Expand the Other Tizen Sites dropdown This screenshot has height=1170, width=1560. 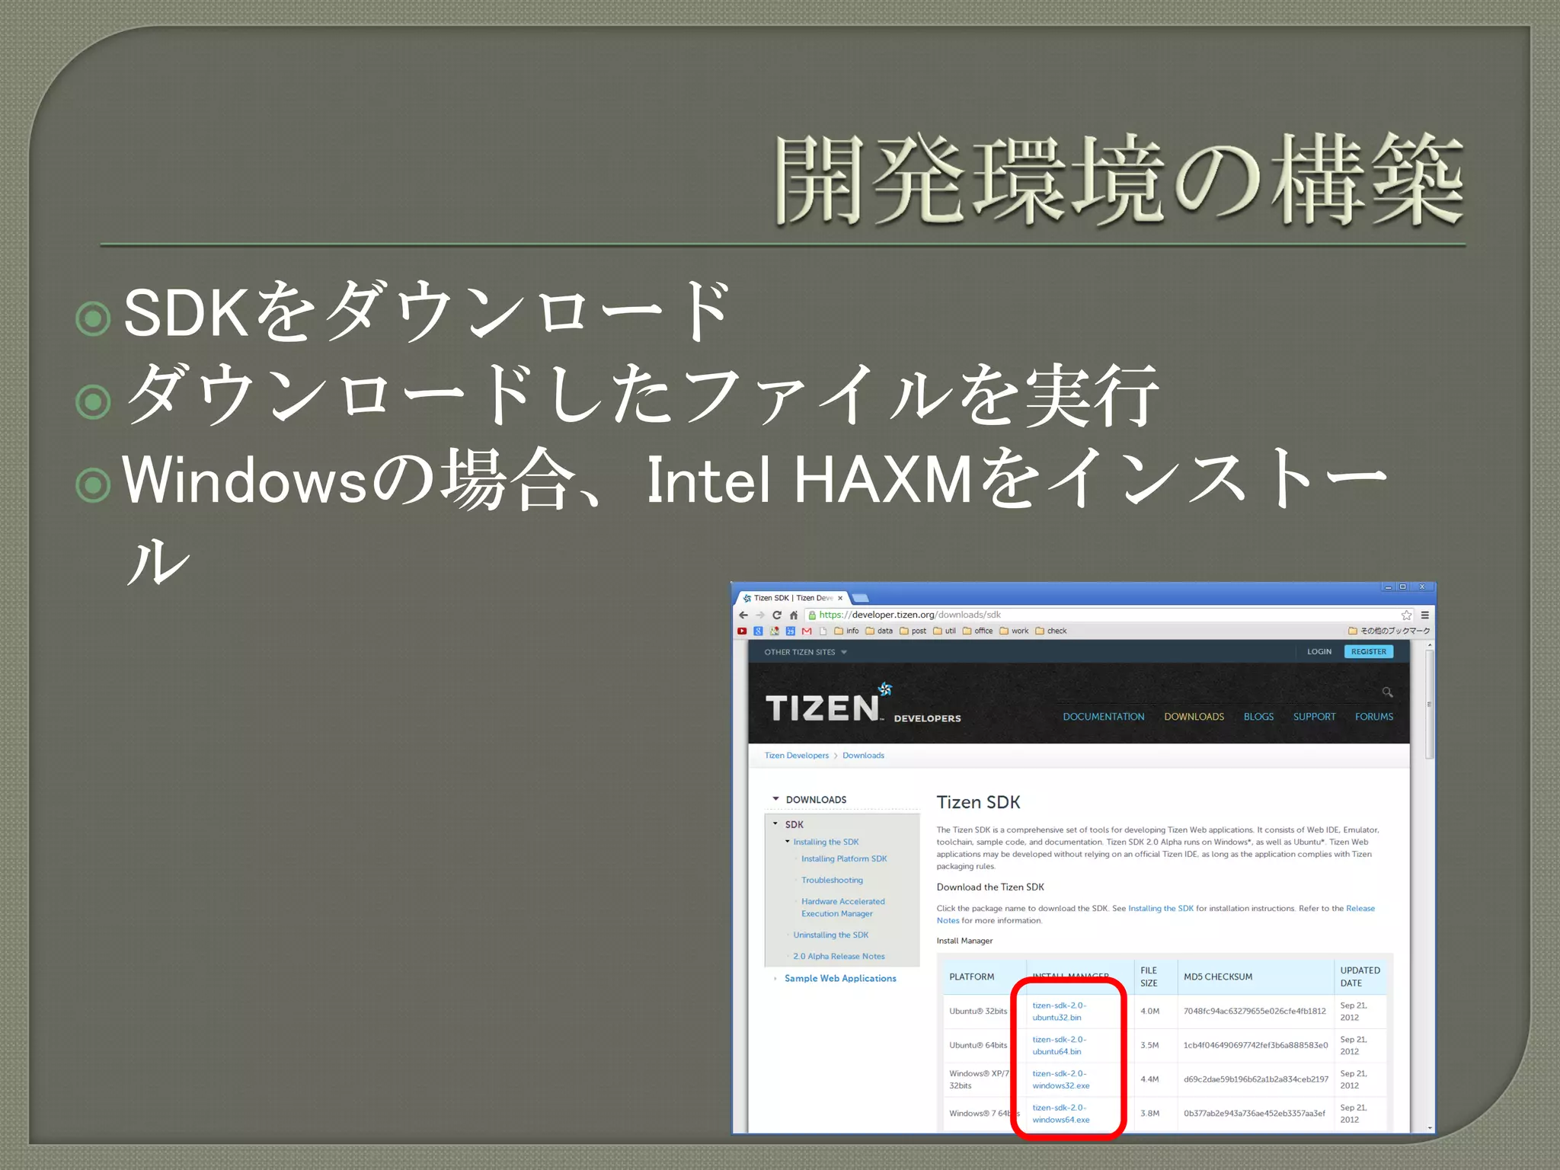coord(805,652)
